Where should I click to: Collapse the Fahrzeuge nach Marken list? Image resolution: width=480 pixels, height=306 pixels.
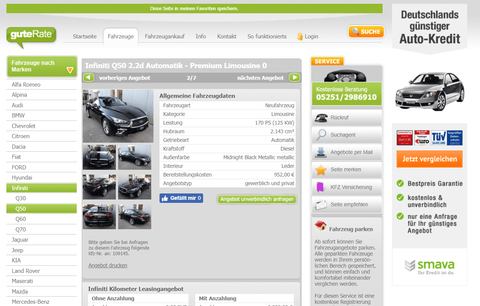(x=70, y=70)
